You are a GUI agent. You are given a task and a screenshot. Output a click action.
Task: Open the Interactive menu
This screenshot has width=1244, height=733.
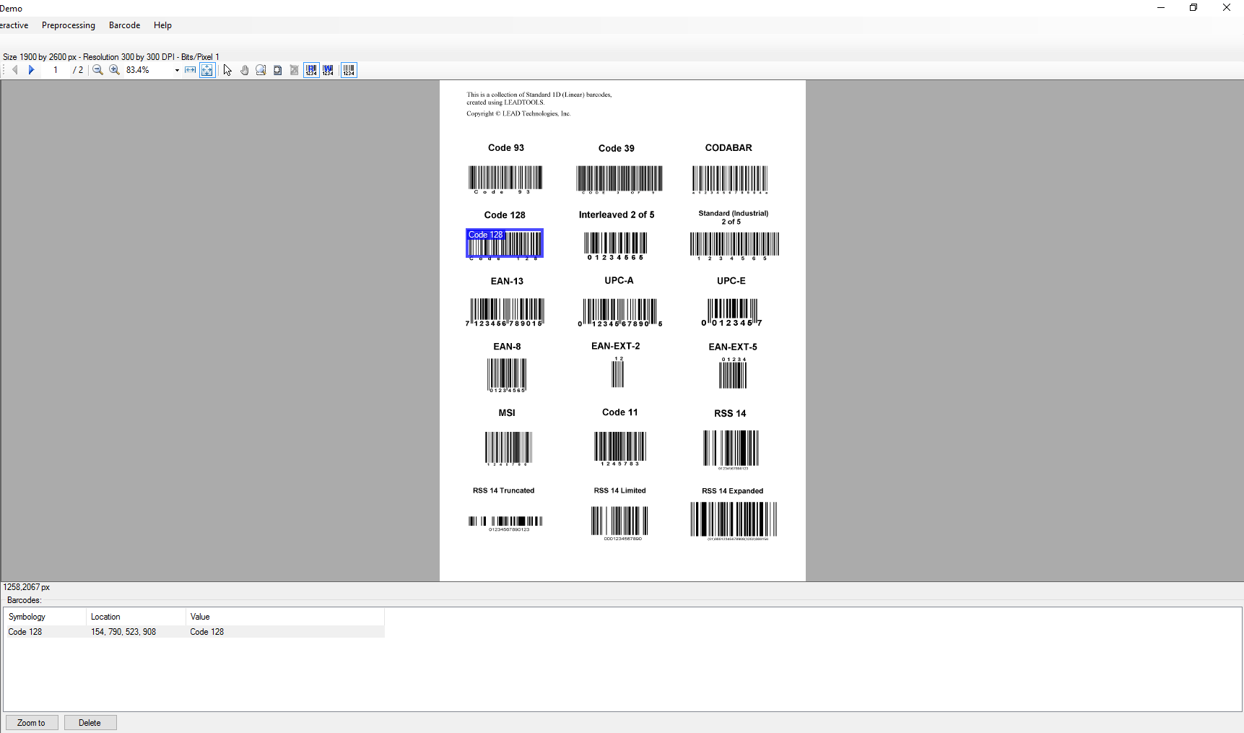tap(14, 25)
